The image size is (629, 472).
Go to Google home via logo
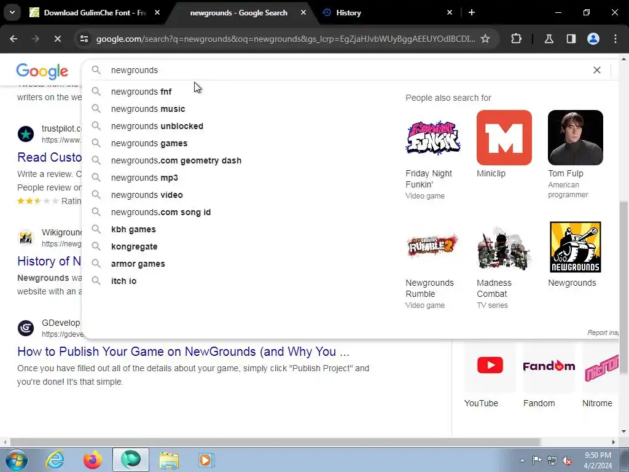click(42, 71)
